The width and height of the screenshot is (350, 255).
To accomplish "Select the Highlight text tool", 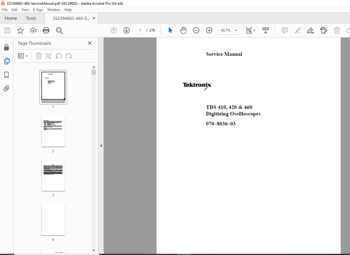I will point(297,30).
